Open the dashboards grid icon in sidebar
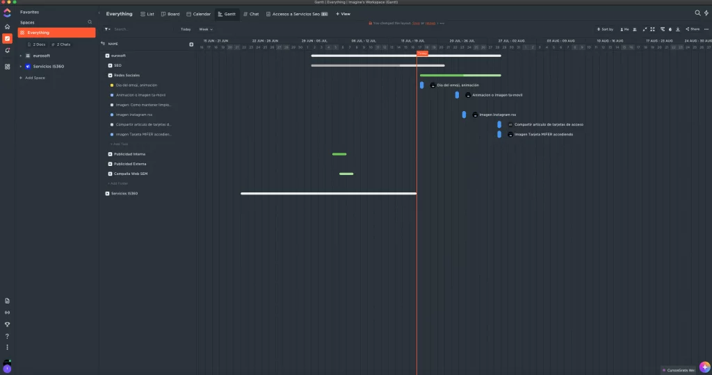 [7, 67]
